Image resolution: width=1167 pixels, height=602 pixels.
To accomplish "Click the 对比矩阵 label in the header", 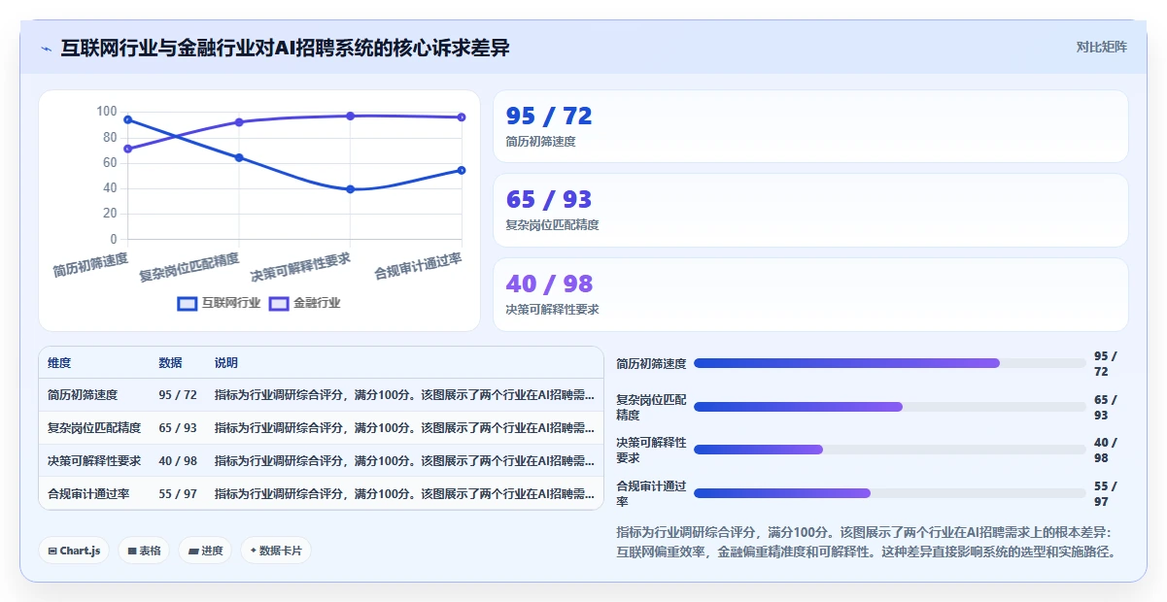I will [x=1102, y=47].
